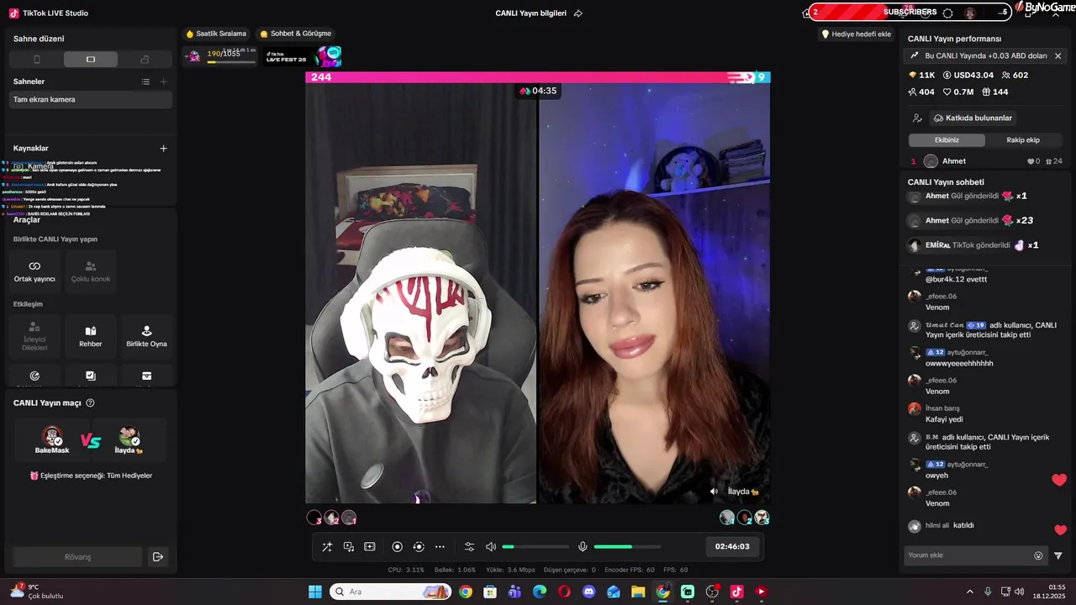Image resolution: width=1076 pixels, height=605 pixels.
Task: Open the audio mixer sliders icon
Action: (470, 547)
